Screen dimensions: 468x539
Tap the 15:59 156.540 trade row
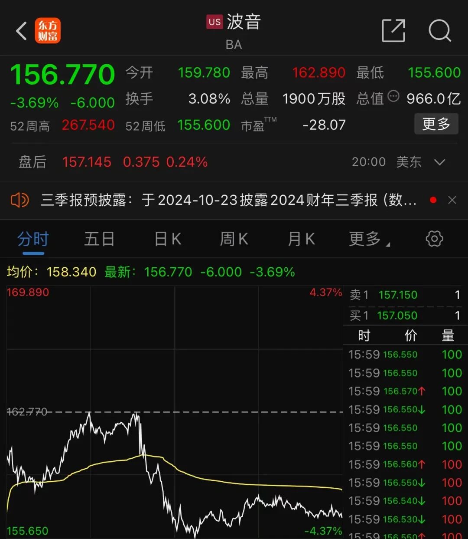(405, 501)
